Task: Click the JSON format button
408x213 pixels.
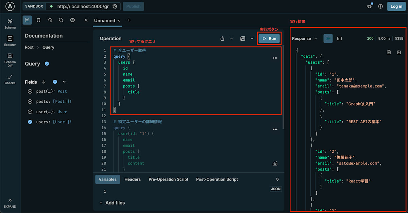Action: (x=276, y=189)
